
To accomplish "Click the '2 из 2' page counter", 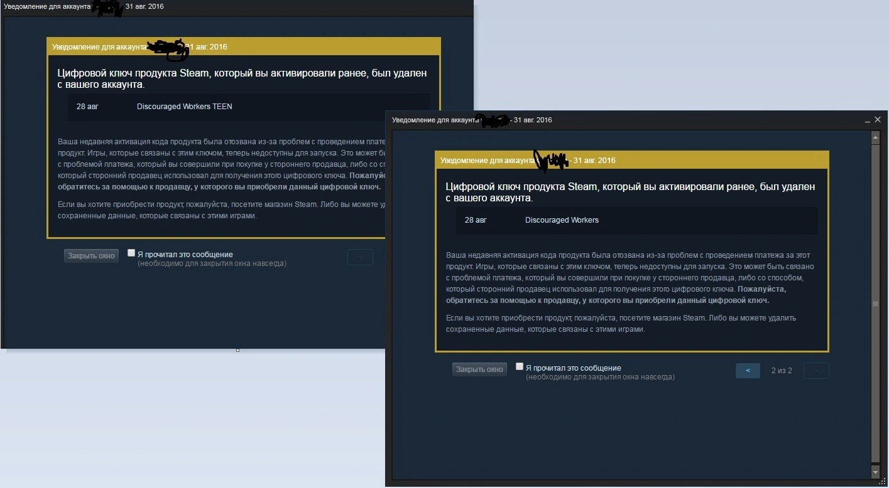I will pyautogui.click(x=782, y=371).
